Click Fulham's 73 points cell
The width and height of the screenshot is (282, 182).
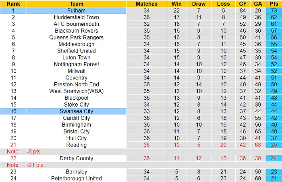click(x=274, y=10)
